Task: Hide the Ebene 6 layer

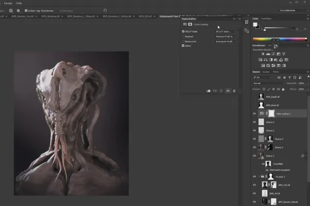Action: 254,122
